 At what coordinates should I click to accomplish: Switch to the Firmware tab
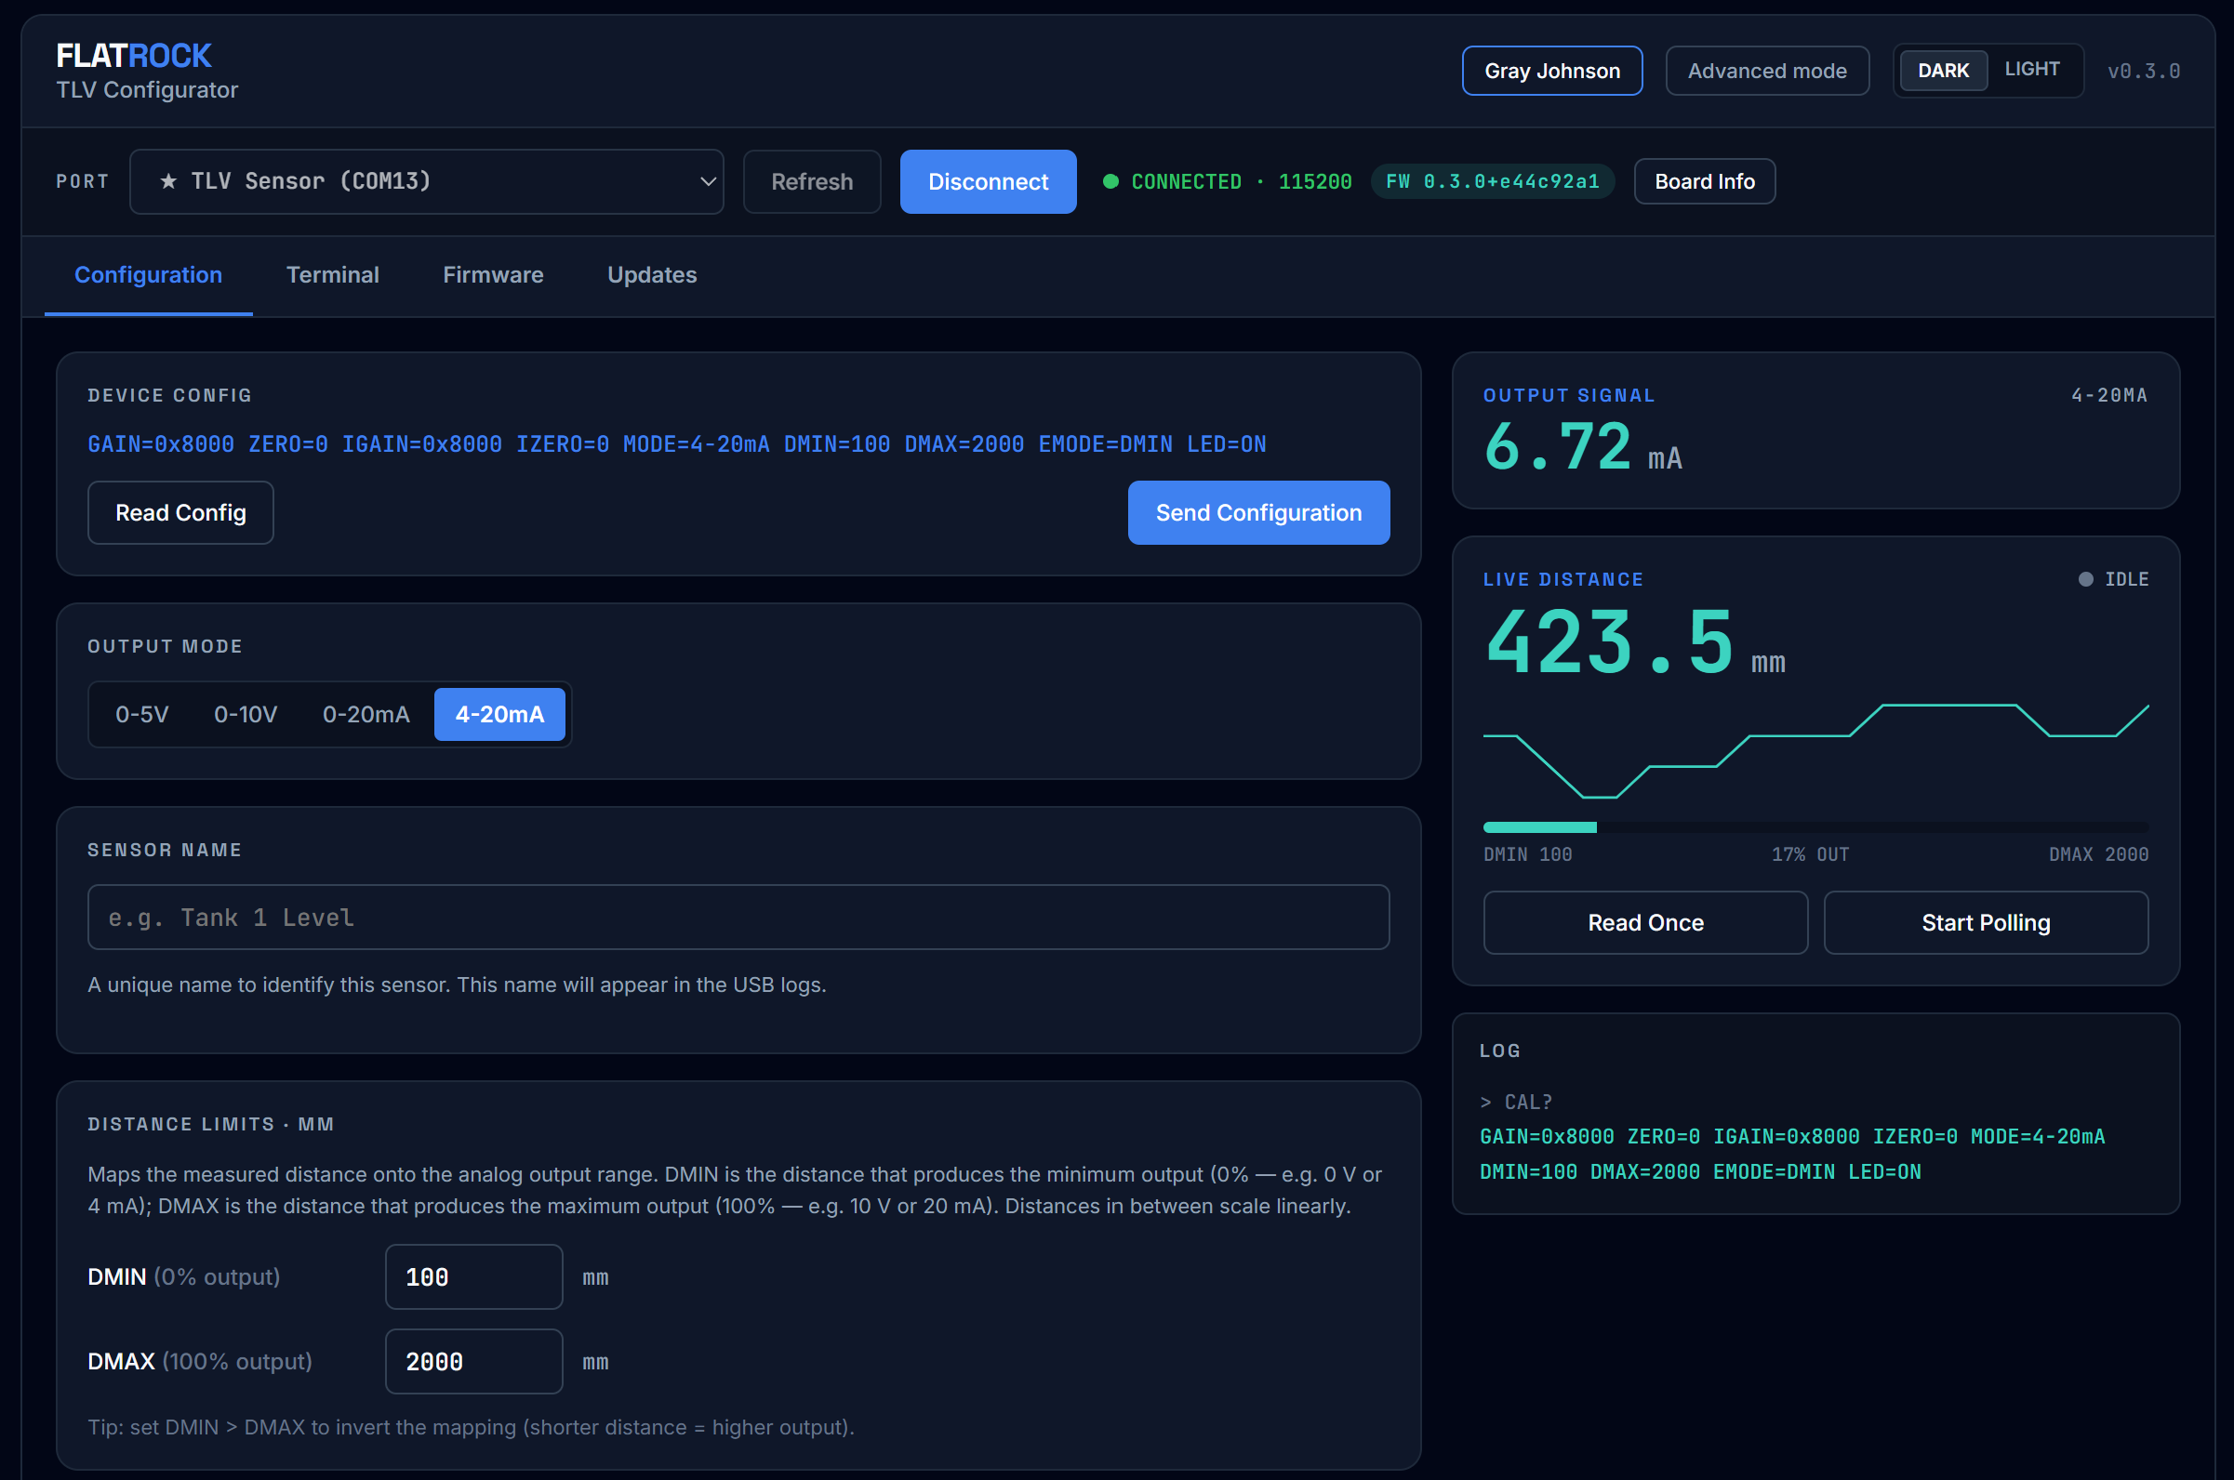493,274
